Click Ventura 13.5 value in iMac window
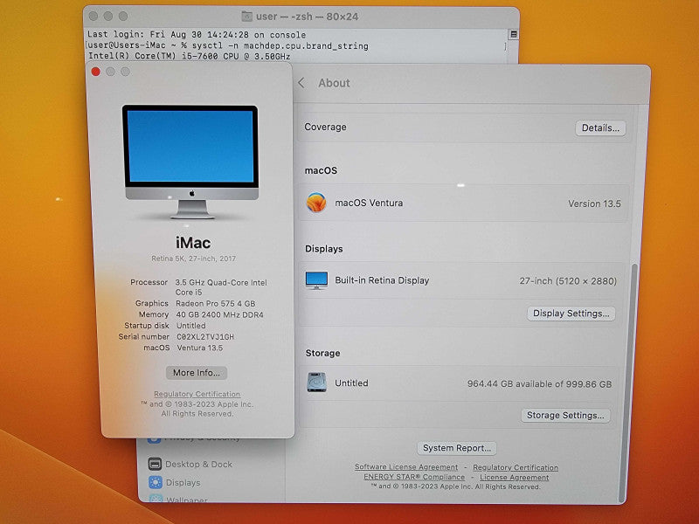 [x=200, y=348]
